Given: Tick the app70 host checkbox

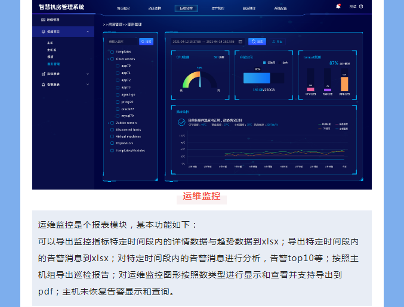Looking at the screenshot, I should (118, 66).
